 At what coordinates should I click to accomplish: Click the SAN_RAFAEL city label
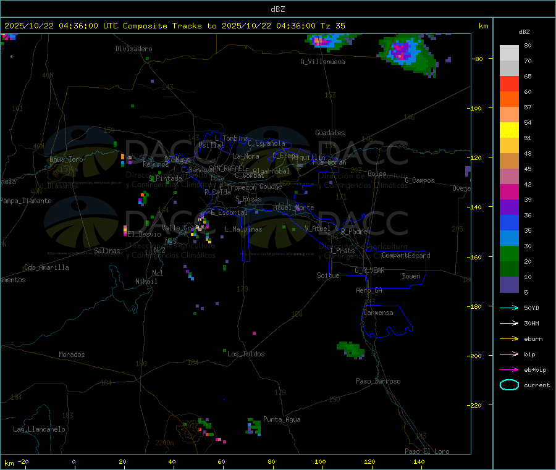[x=227, y=168]
